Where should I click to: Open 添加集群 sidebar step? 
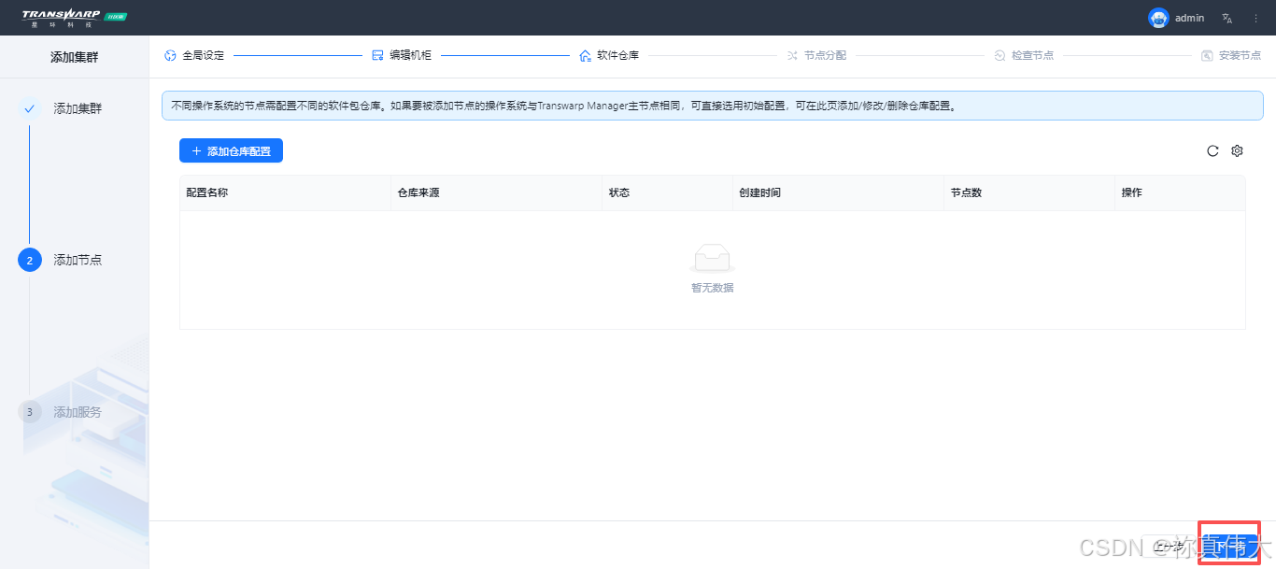pos(78,108)
